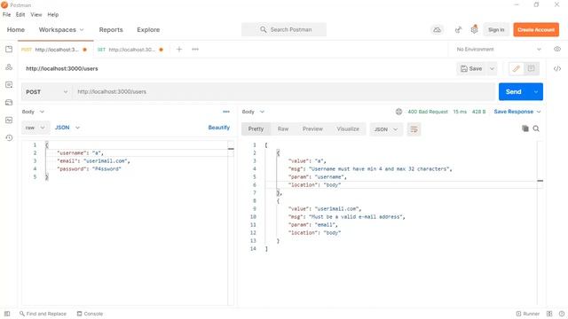Screen dimensions: 568x319
Task: Open the settings gear icon
Action: [474, 29]
